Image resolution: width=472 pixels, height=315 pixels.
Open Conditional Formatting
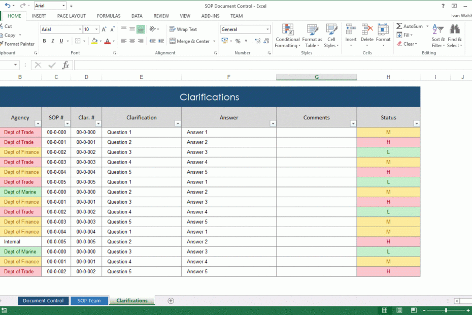tap(288, 36)
